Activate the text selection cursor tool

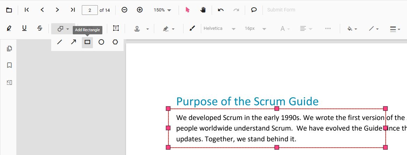(188, 10)
